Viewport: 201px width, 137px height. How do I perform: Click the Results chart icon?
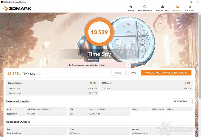(x=177, y=7)
